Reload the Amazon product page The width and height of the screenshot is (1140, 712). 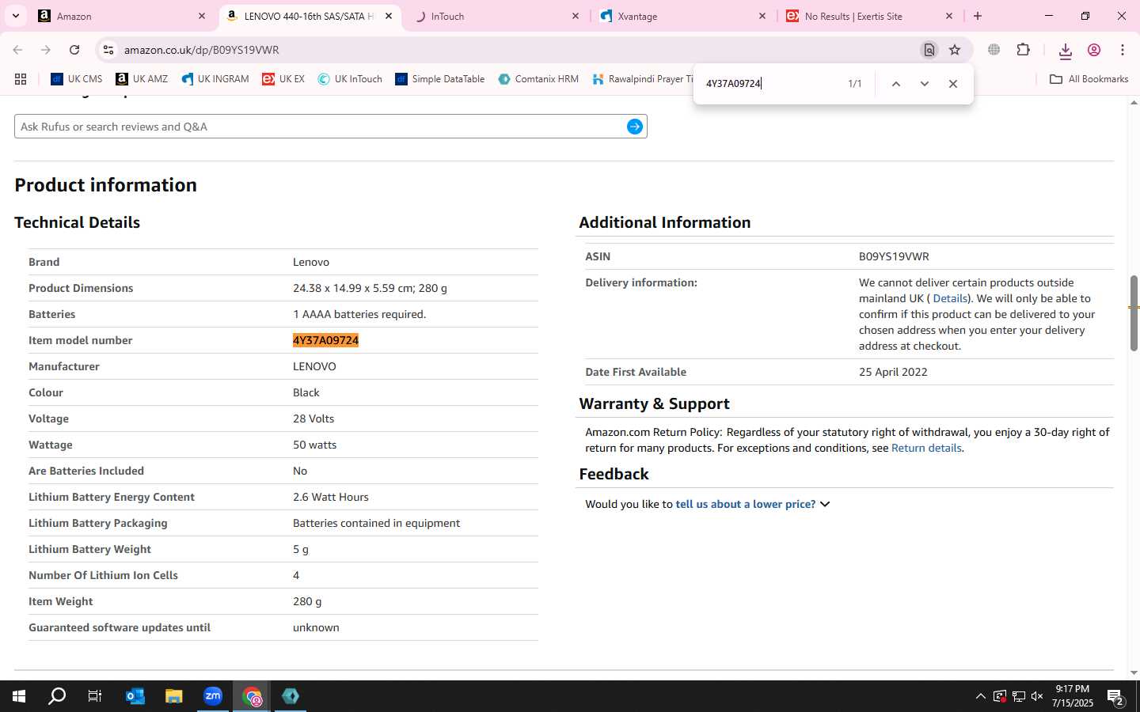click(x=74, y=50)
